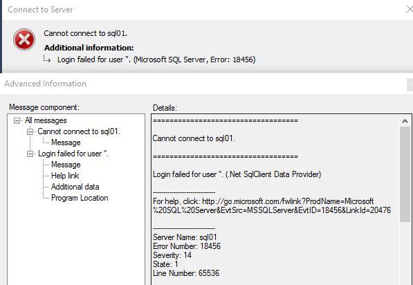Image resolution: width=413 pixels, height=285 pixels.
Task: Collapse the All messages tree node
Action: tap(17, 120)
